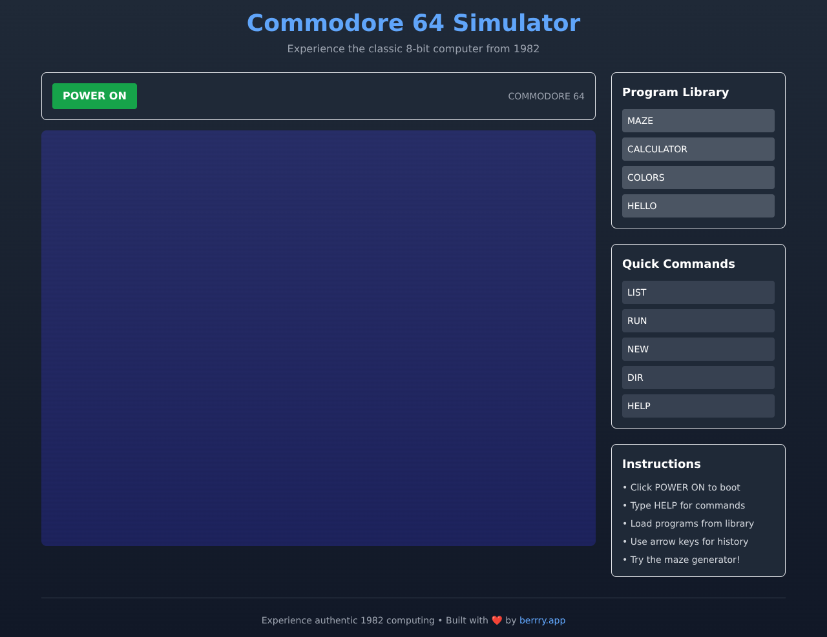Click the heart emoji in the footer
Image resolution: width=827 pixels, height=637 pixels.
[496, 620]
